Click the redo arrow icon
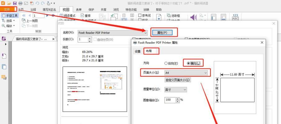281x124 pixels. click(43, 3)
